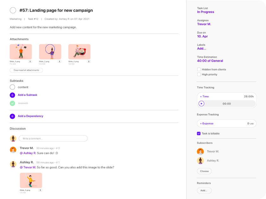Check off the content subtask

12,87
